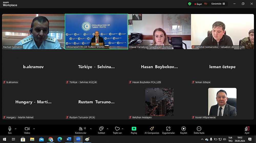Click the Tepki ver reactions heart icon
Viewport: 256px width, 143px height.
tap(117, 130)
